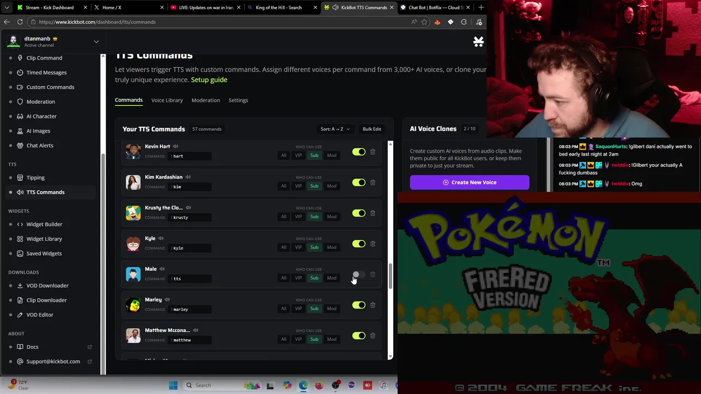The height and width of the screenshot is (394, 701).
Task: Switch to the Home / X browser tab
Action: coord(129,8)
